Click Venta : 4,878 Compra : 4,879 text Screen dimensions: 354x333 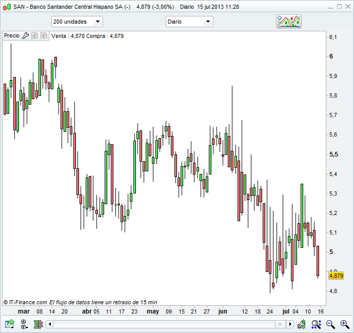coord(87,36)
